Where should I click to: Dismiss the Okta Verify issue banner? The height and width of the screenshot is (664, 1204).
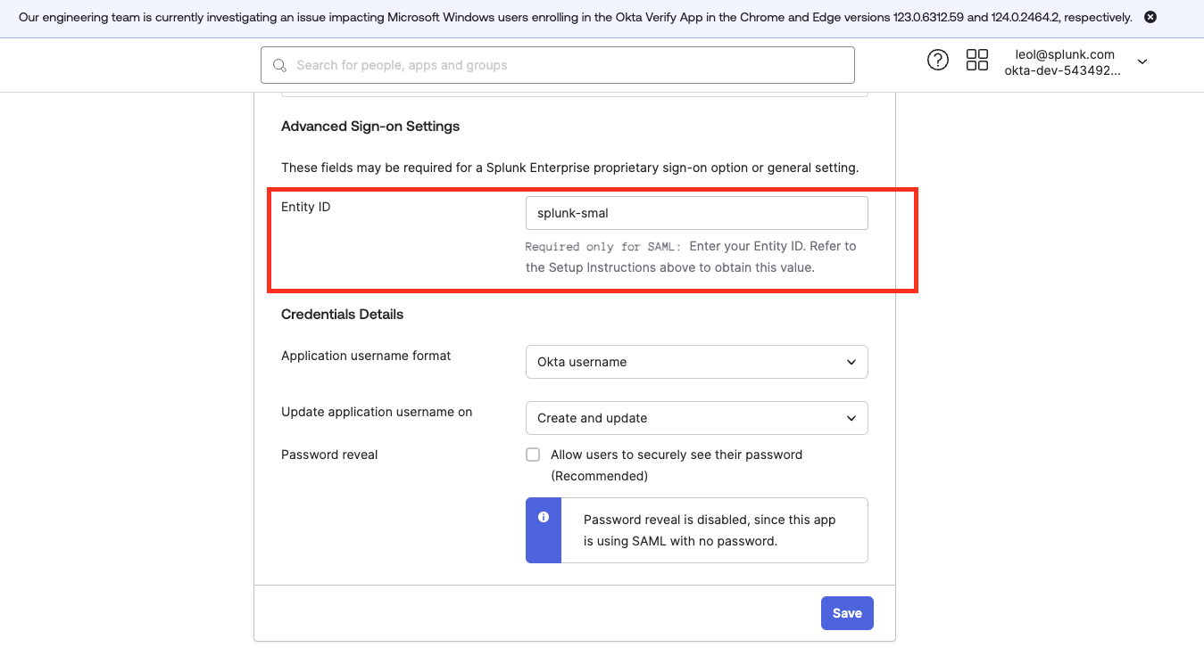pos(1150,17)
